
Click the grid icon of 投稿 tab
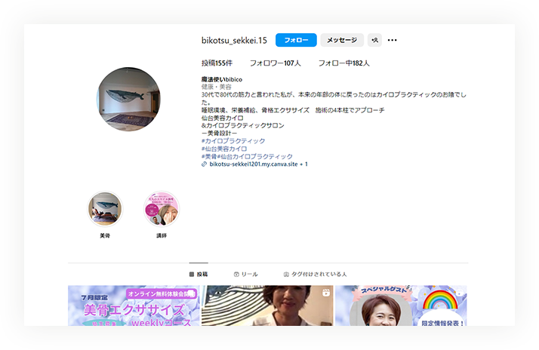point(192,274)
